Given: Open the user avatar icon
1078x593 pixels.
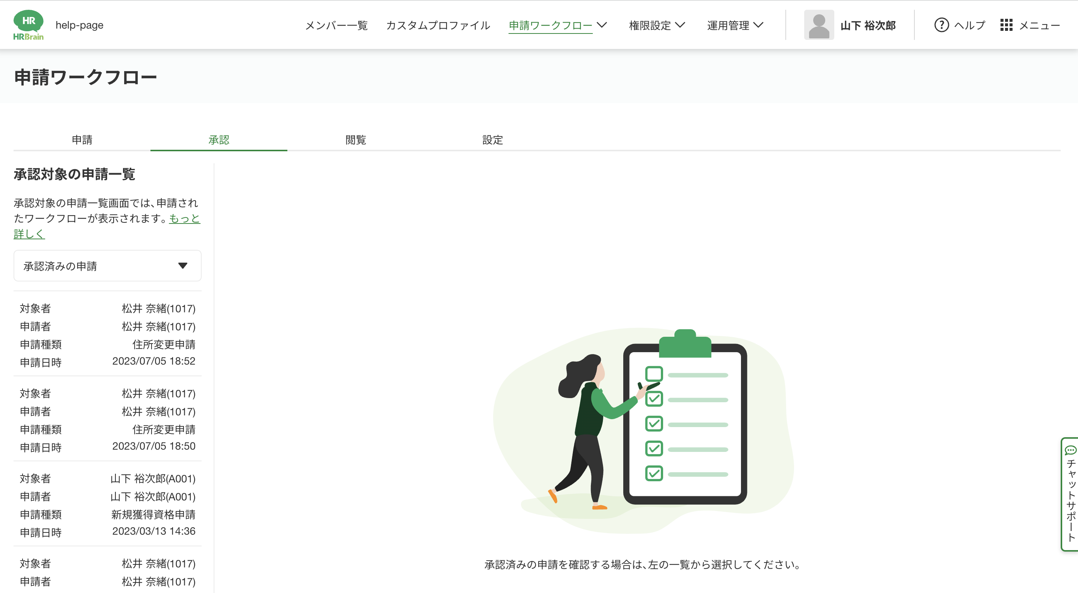Looking at the screenshot, I should coord(818,25).
